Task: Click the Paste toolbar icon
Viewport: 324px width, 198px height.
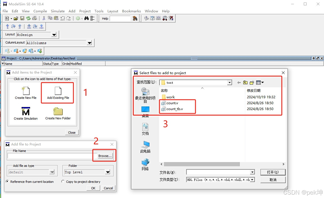Action: 56,18
